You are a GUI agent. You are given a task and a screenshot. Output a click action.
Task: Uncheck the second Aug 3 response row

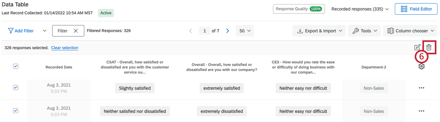point(16,111)
